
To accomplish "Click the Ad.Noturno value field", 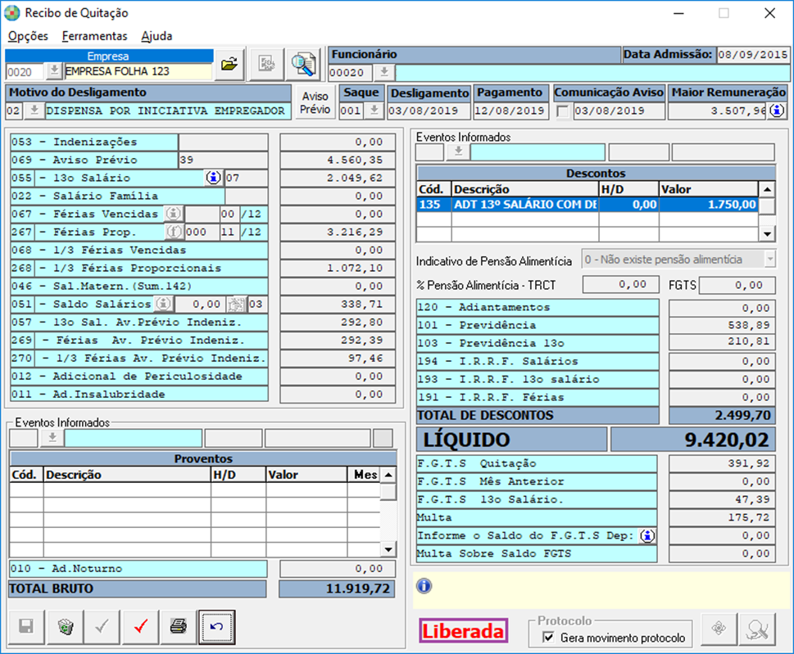I will point(338,569).
